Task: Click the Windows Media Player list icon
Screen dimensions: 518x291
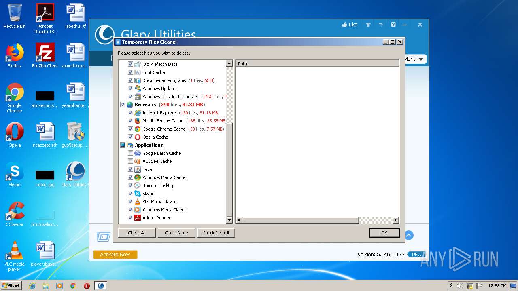Action: coord(138,210)
